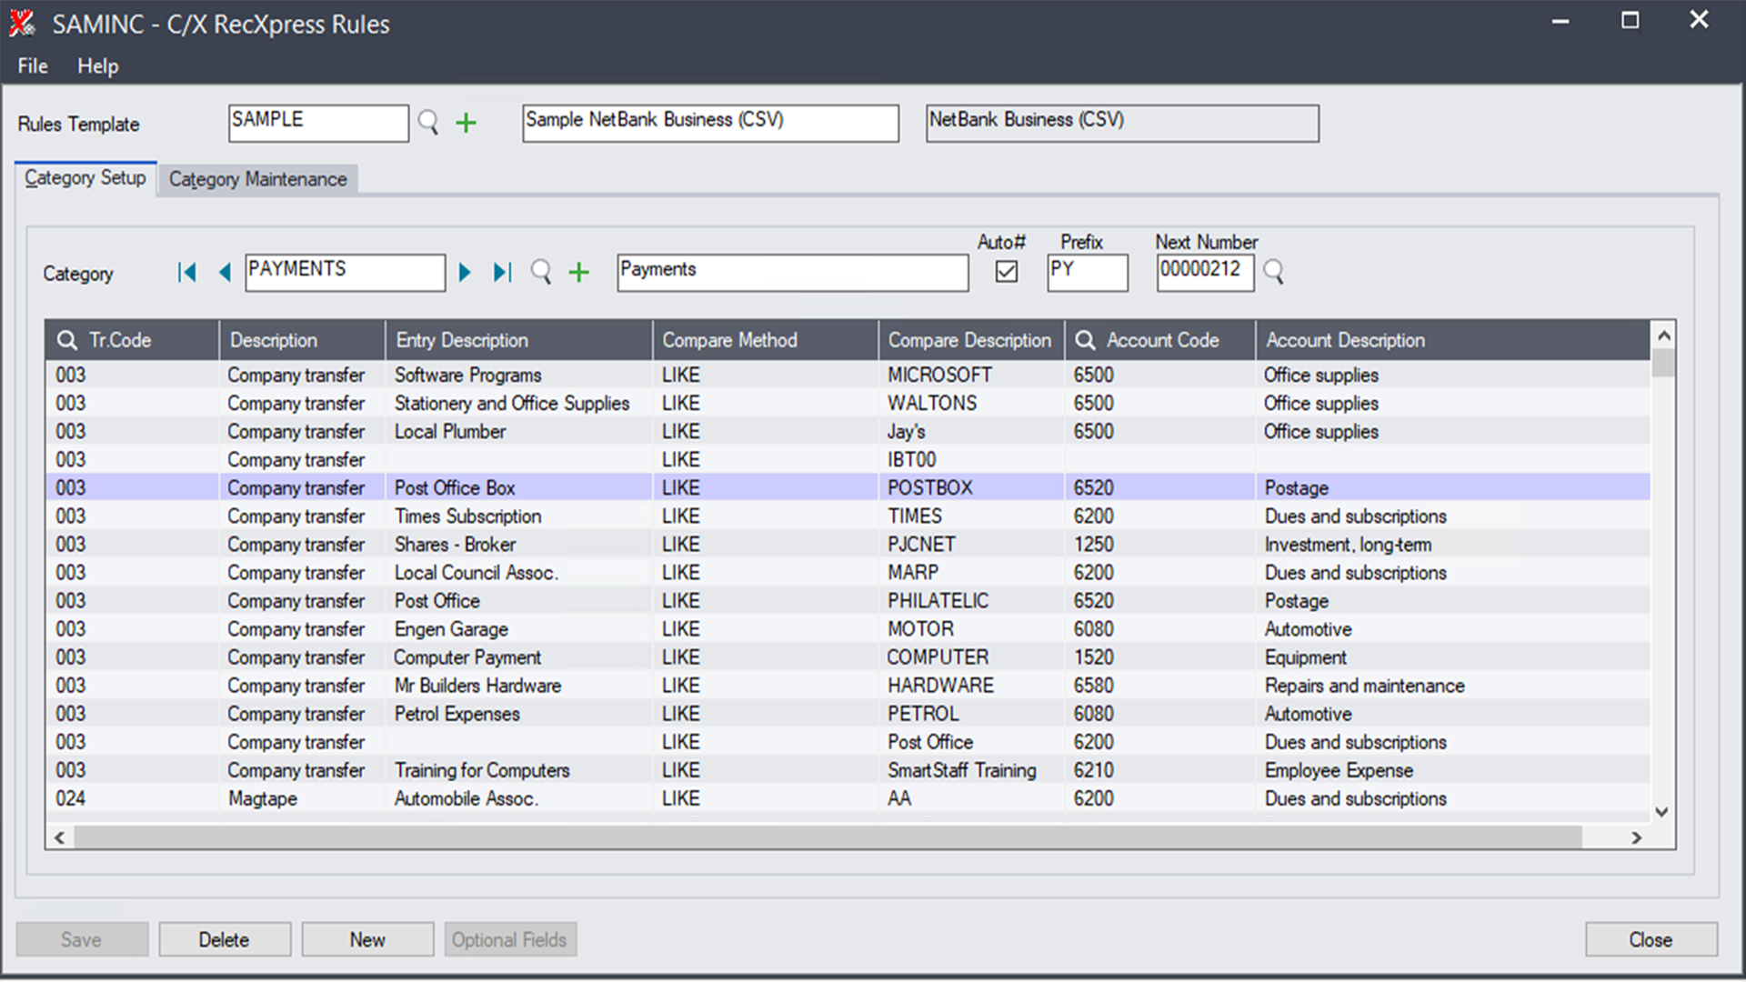Switch to Category Maintenance tab
1746x982 pixels.
pos(257,179)
